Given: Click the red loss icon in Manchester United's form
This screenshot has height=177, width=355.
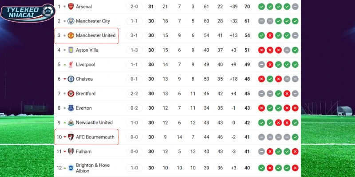Looking at the screenshot, I should tap(270, 35).
